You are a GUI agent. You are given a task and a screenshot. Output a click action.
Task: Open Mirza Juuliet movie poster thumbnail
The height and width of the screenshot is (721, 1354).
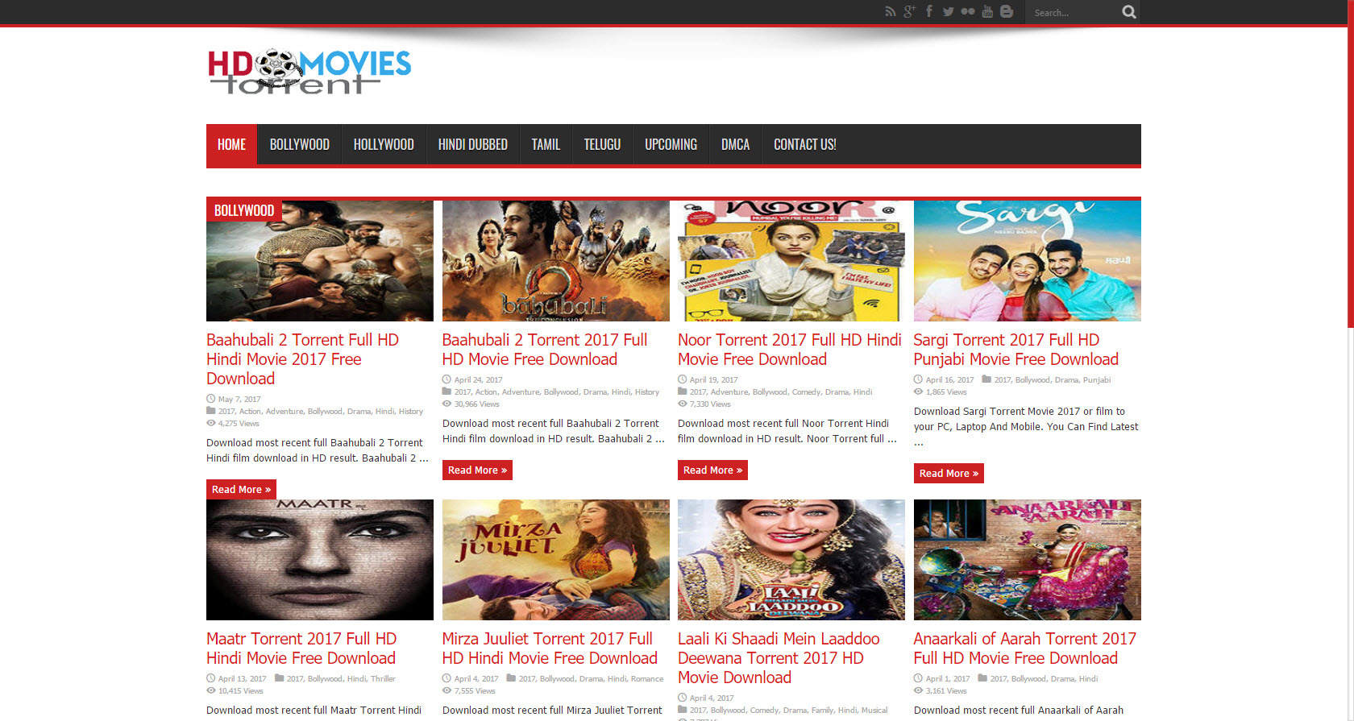click(x=555, y=560)
